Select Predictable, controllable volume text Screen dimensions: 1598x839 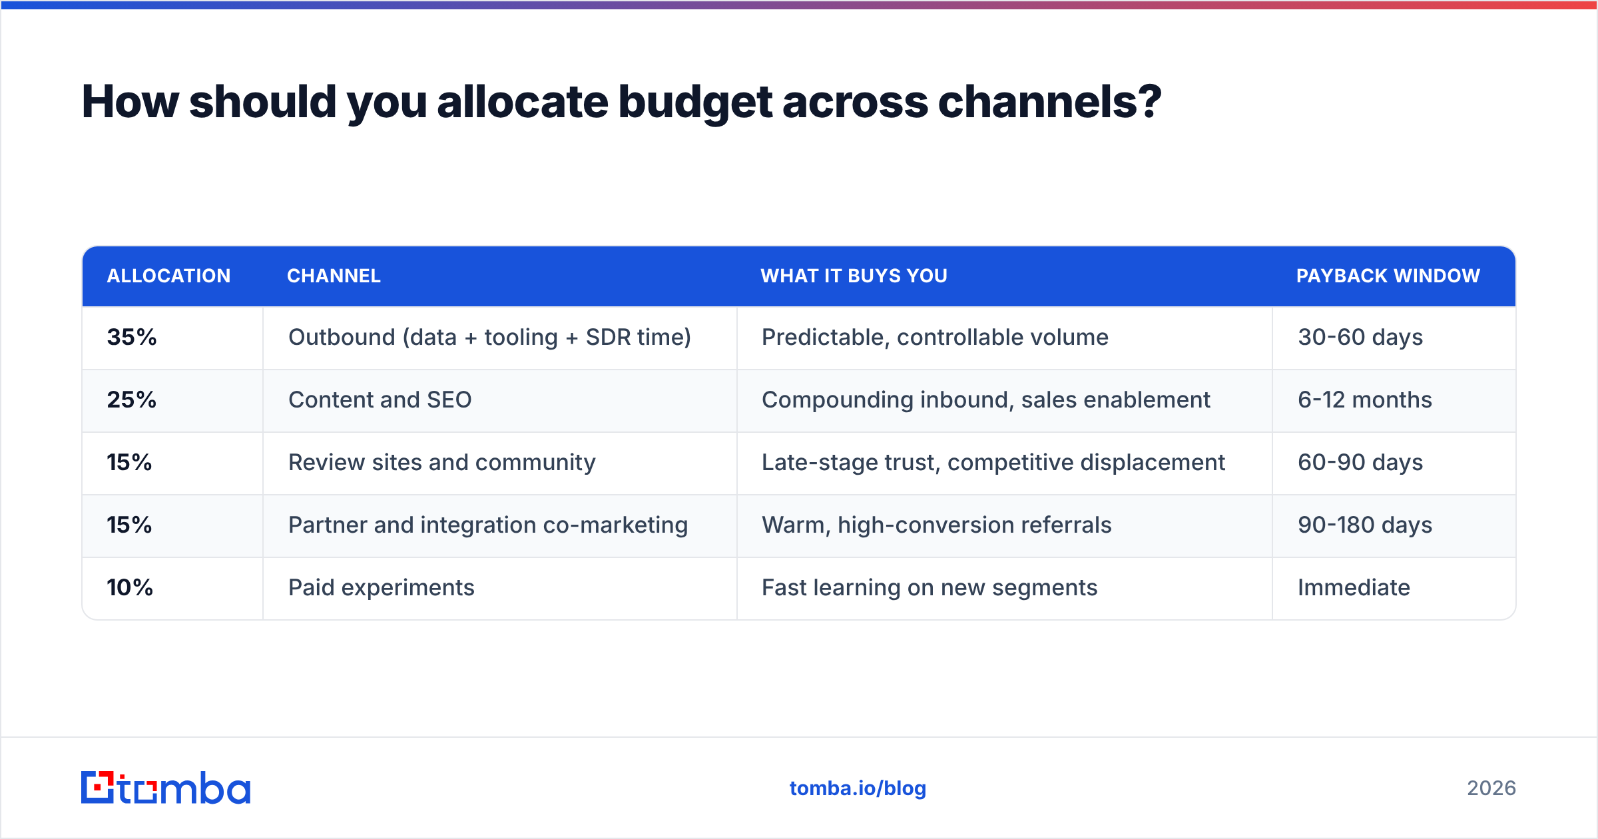coord(935,338)
